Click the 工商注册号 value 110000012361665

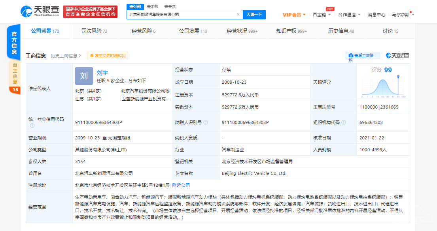[379, 107]
